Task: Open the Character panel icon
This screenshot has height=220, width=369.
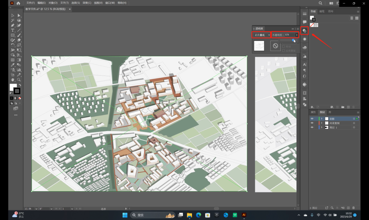Action: point(304,64)
